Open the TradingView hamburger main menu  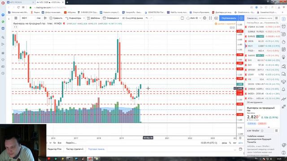pos(16,18)
